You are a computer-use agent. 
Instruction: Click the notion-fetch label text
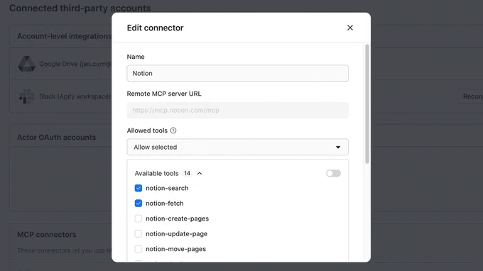(165, 204)
